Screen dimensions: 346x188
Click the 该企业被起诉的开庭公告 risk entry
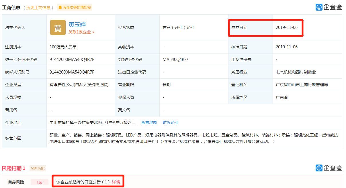(x=81, y=181)
